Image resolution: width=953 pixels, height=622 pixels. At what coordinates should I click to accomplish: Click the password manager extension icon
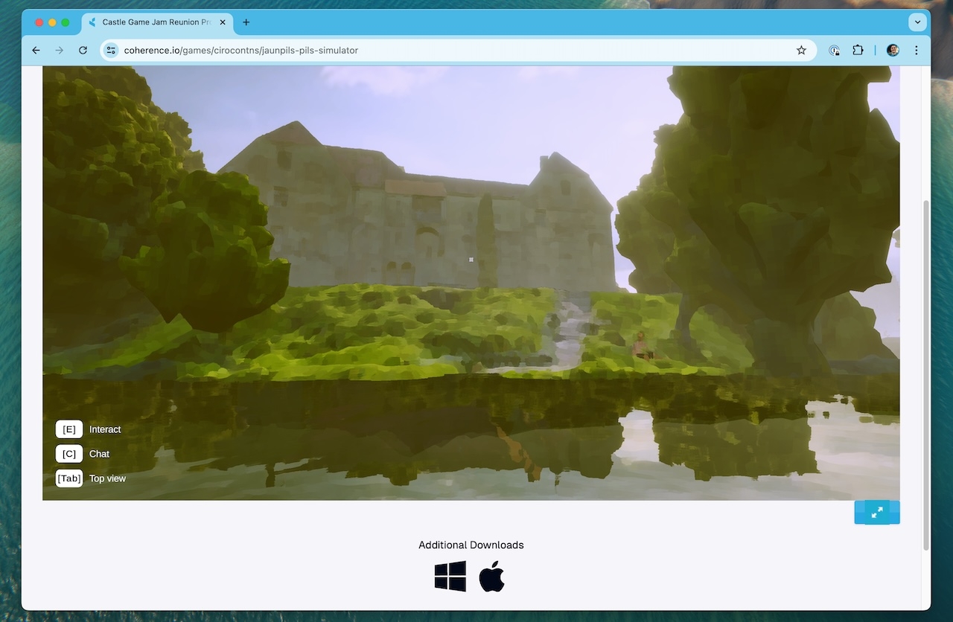coord(835,51)
